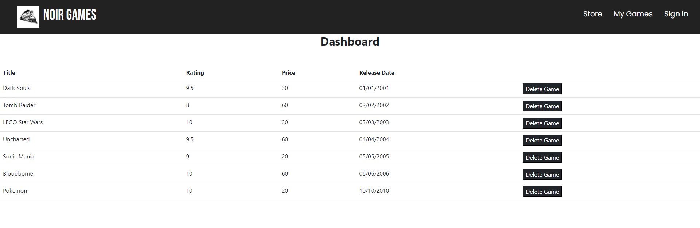Select the Dark Souls title cell
Image resolution: width=700 pixels, height=228 pixels.
(x=16, y=88)
